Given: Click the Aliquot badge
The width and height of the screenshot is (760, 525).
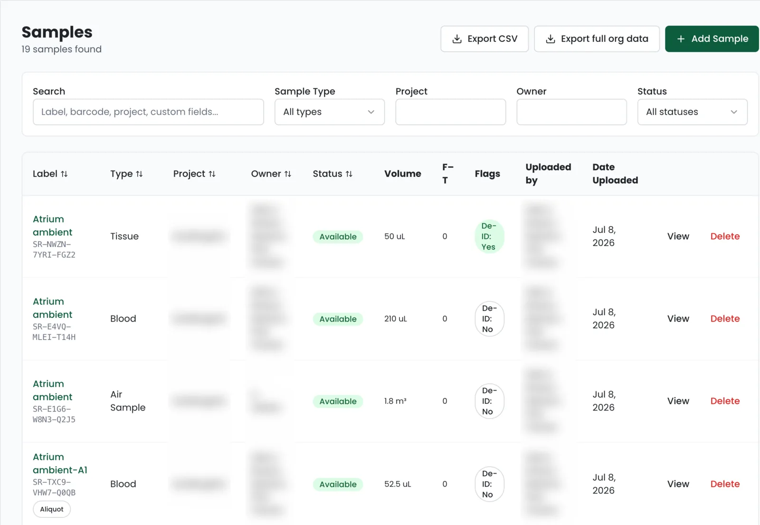Looking at the screenshot, I should tap(52, 509).
